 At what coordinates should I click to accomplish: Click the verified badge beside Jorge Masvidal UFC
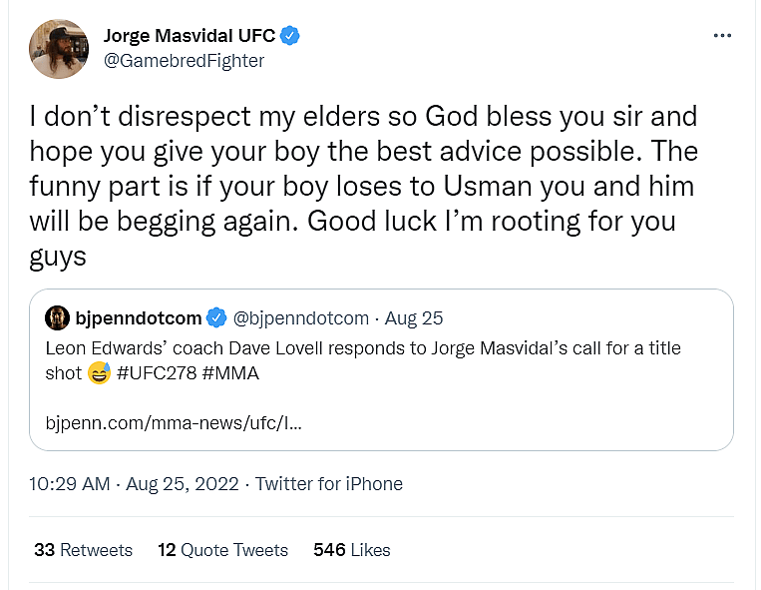[290, 36]
